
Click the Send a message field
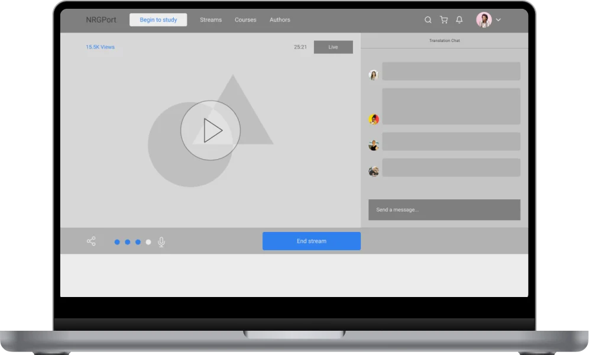(444, 209)
